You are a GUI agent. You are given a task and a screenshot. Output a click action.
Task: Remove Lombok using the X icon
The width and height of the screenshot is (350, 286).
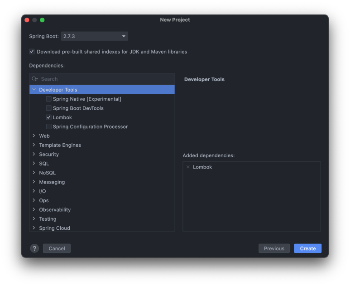(188, 167)
